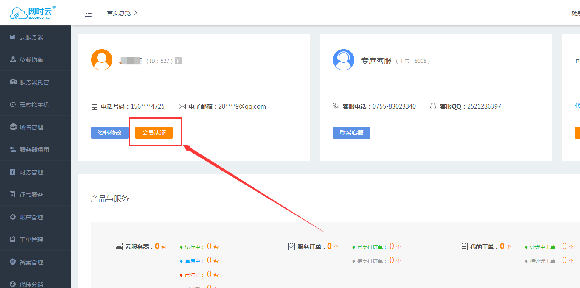
Task: Open 账户管理 menu item
Action: point(36,217)
